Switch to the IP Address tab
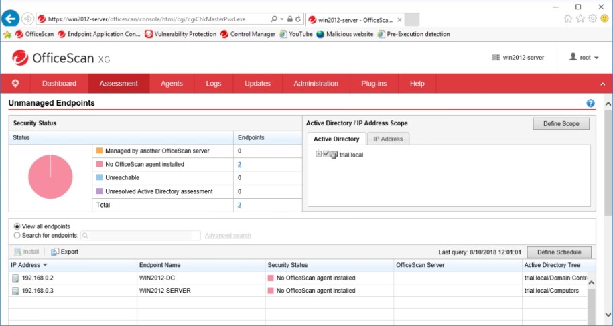Image resolution: width=613 pixels, height=326 pixels. (388, 139)
